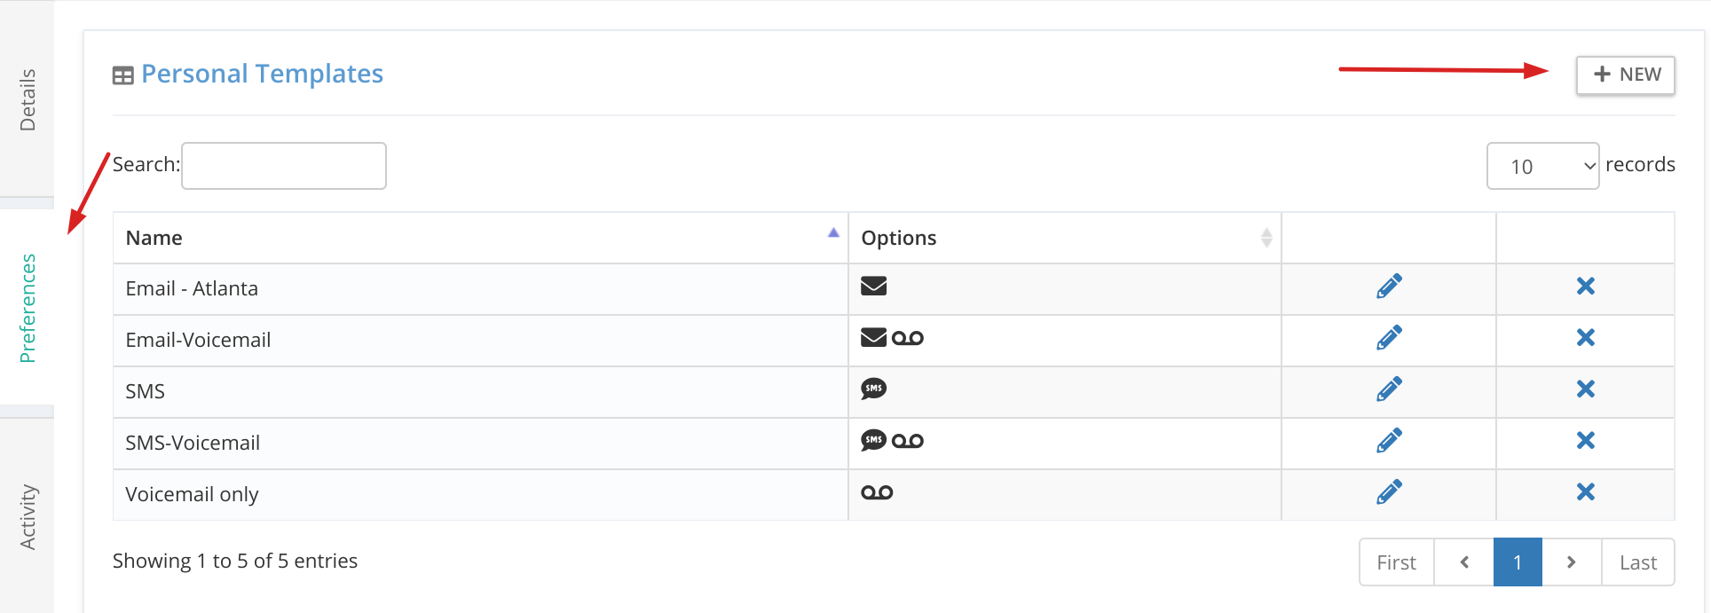The height and width of the screenshot is (613, 1711).
Task: Create a new template with NEW button
Action: [x=1625, y=75]
